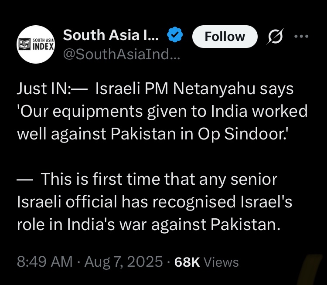The width and height of the screenshot is (327, 285).
Task: Click the 'Just IN:—' text in the tweet
Action: click(52, 89)
